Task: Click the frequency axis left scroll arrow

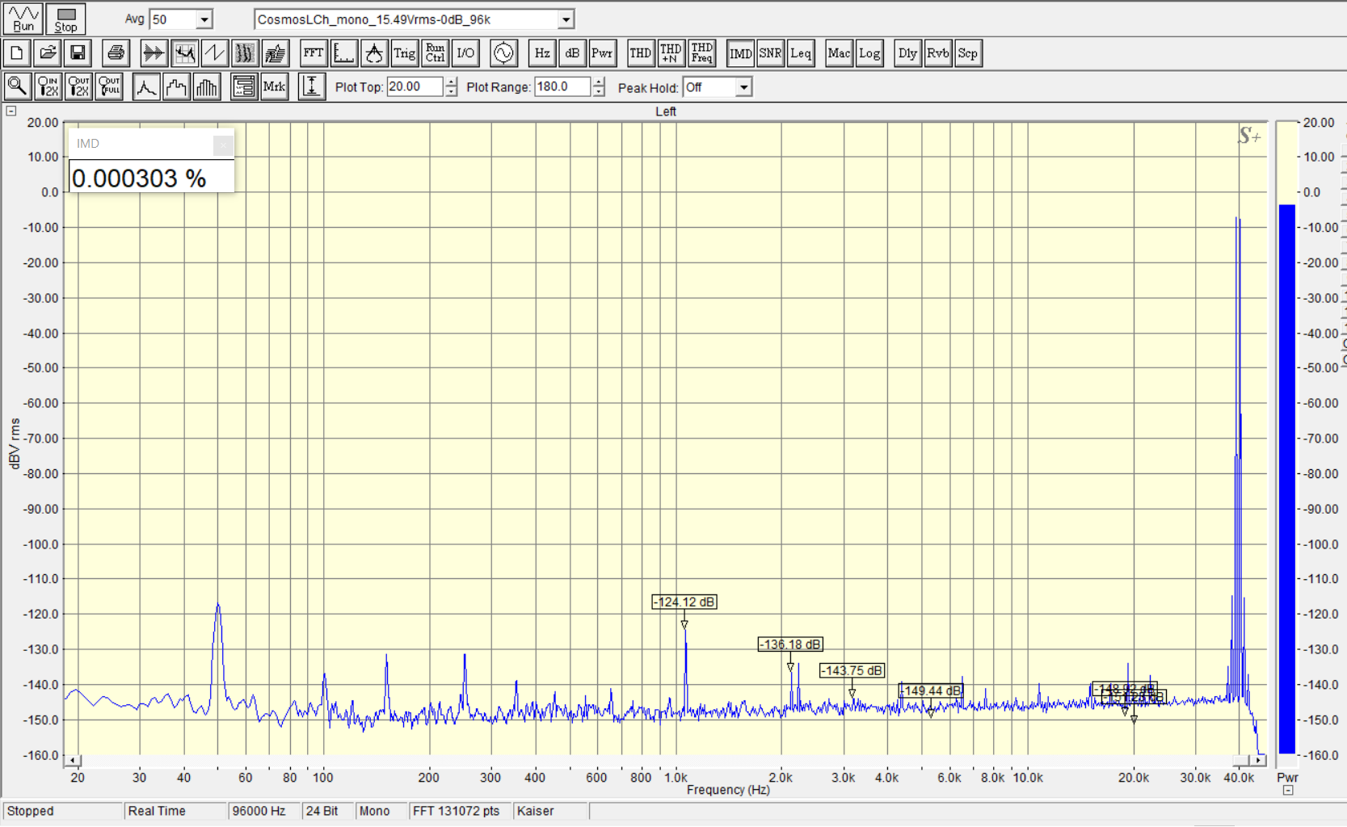Action: coord(73,761)
